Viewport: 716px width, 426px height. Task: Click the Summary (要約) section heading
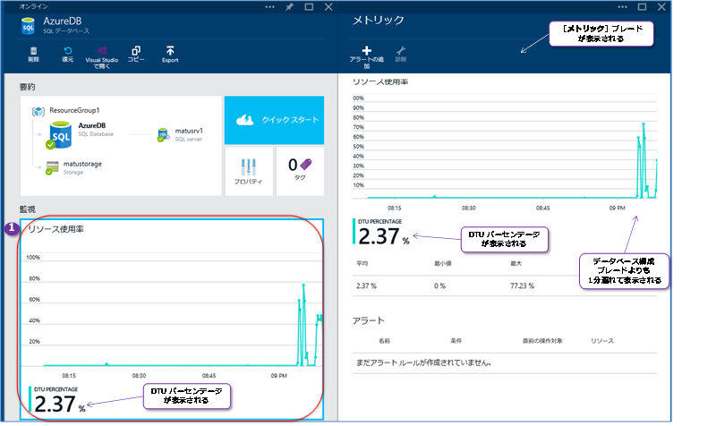[28, 87]
